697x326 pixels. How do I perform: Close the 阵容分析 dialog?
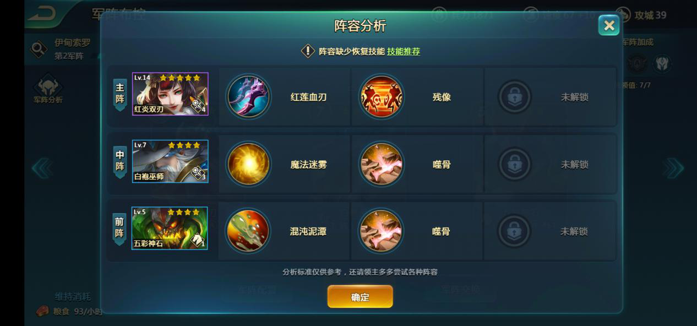609,25
